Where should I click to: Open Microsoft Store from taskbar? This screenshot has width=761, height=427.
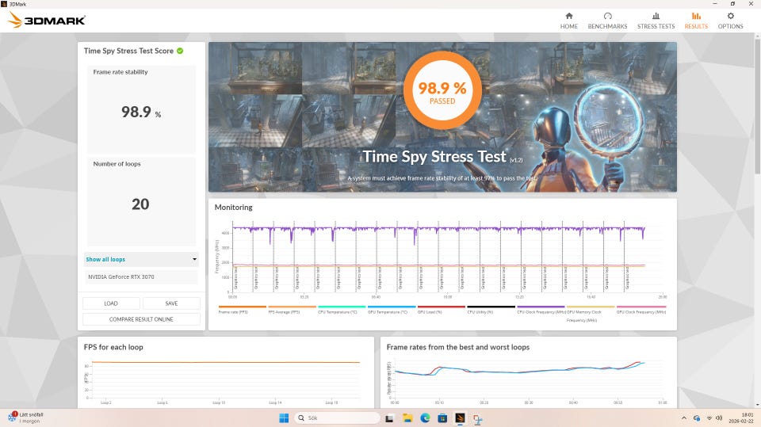coord(442,417)
